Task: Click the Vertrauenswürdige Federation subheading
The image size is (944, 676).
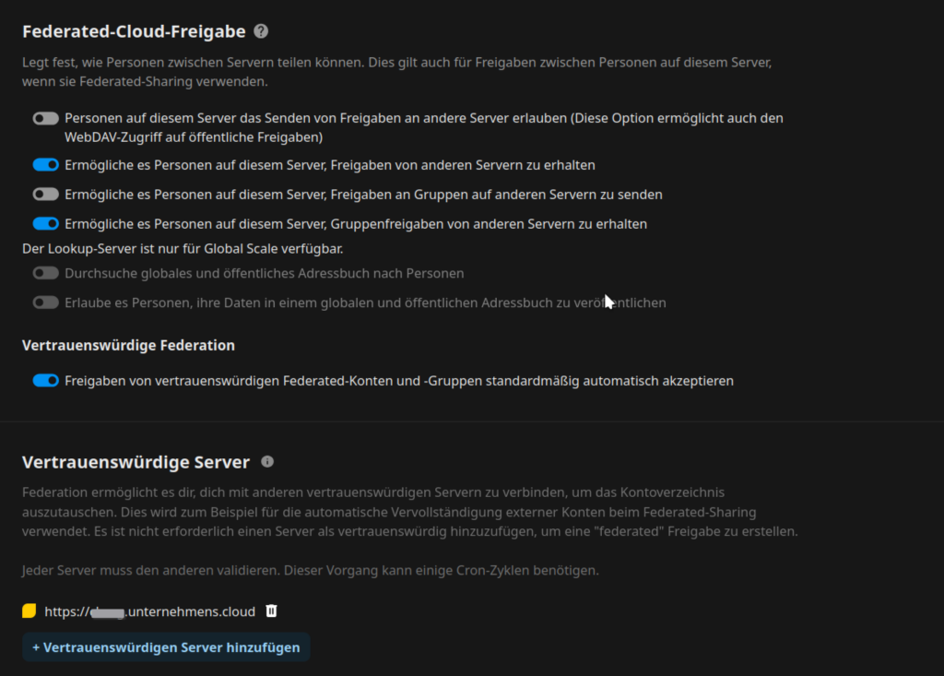Action: 128,345
